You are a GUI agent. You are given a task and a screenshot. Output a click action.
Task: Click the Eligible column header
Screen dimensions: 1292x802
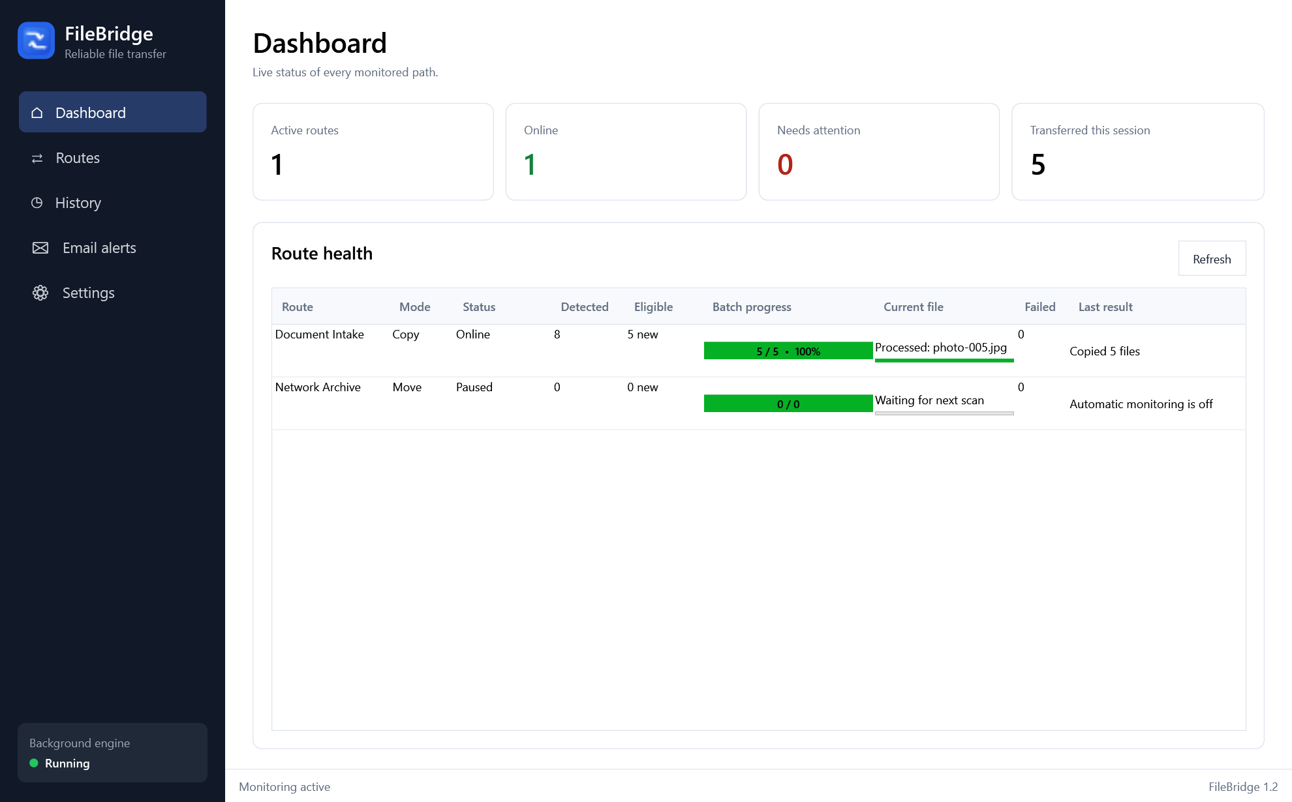[x=653, y=306]
